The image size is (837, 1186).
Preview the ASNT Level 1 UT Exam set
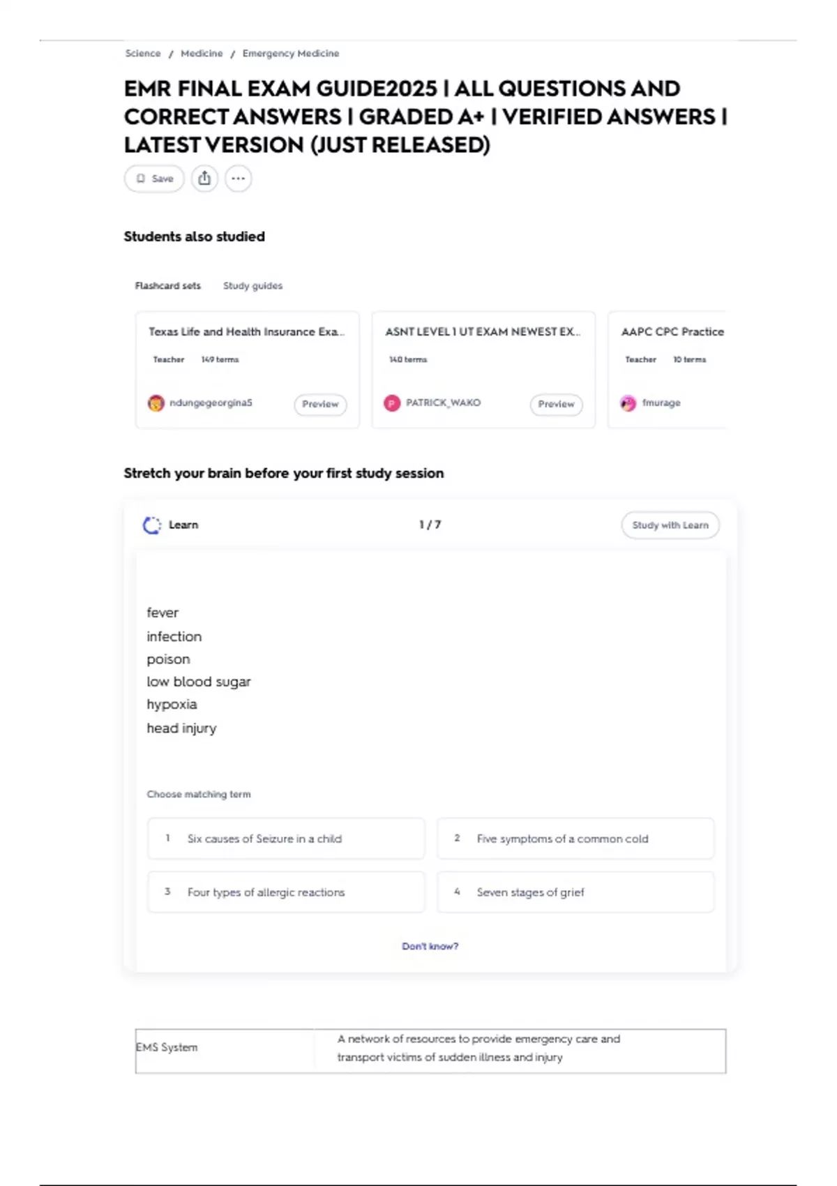click(556, 404)
